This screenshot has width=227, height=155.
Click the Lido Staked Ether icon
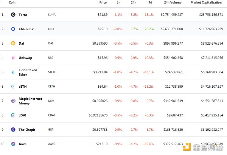13,72
